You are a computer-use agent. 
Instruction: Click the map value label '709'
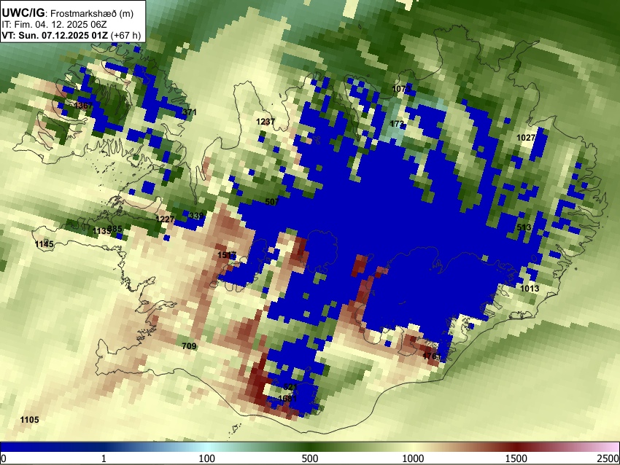[x=189, y=346]
